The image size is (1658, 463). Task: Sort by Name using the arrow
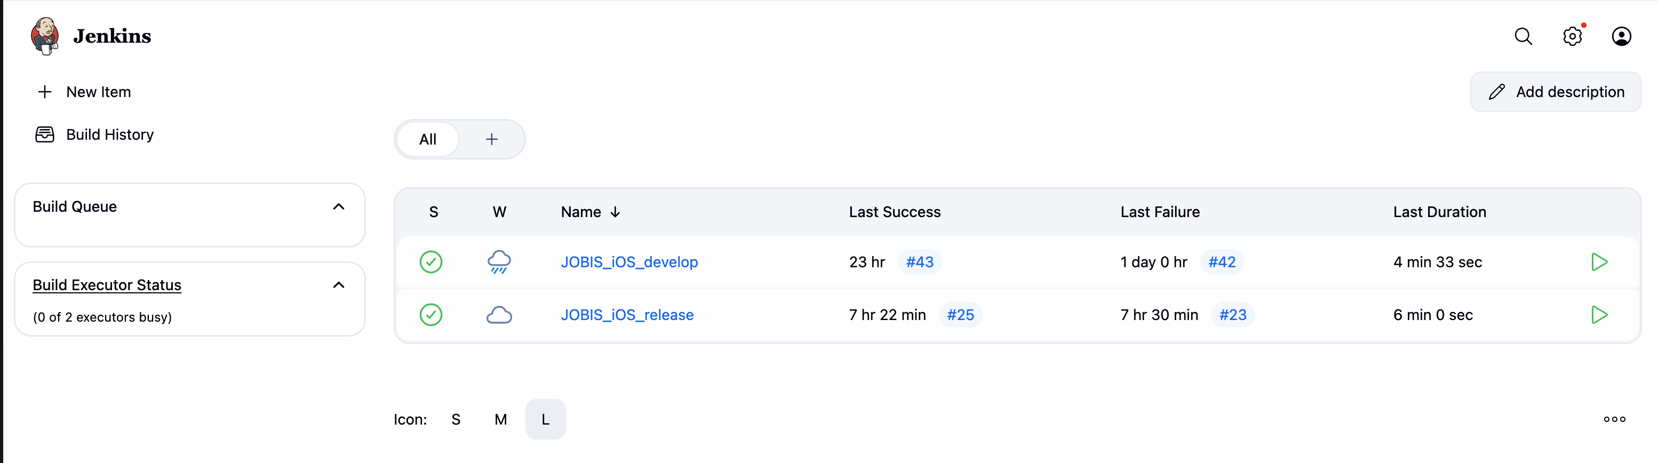tap(615, 211)
